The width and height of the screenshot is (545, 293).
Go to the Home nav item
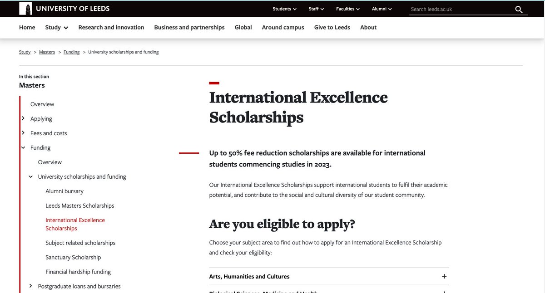point(27,27)
